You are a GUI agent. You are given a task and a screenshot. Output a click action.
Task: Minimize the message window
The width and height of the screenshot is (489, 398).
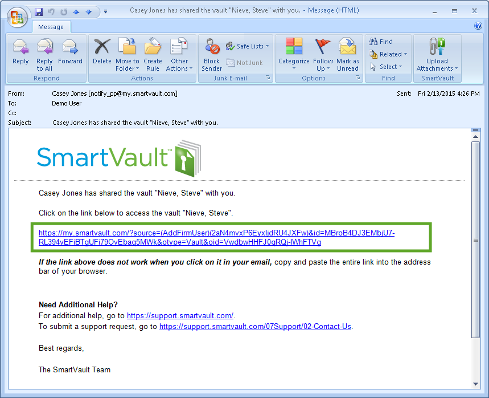click(434, 11)
